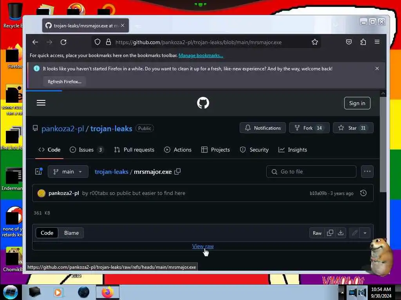Click the Raw button
This screenshot has height=300, width=401.
point(317,233)
